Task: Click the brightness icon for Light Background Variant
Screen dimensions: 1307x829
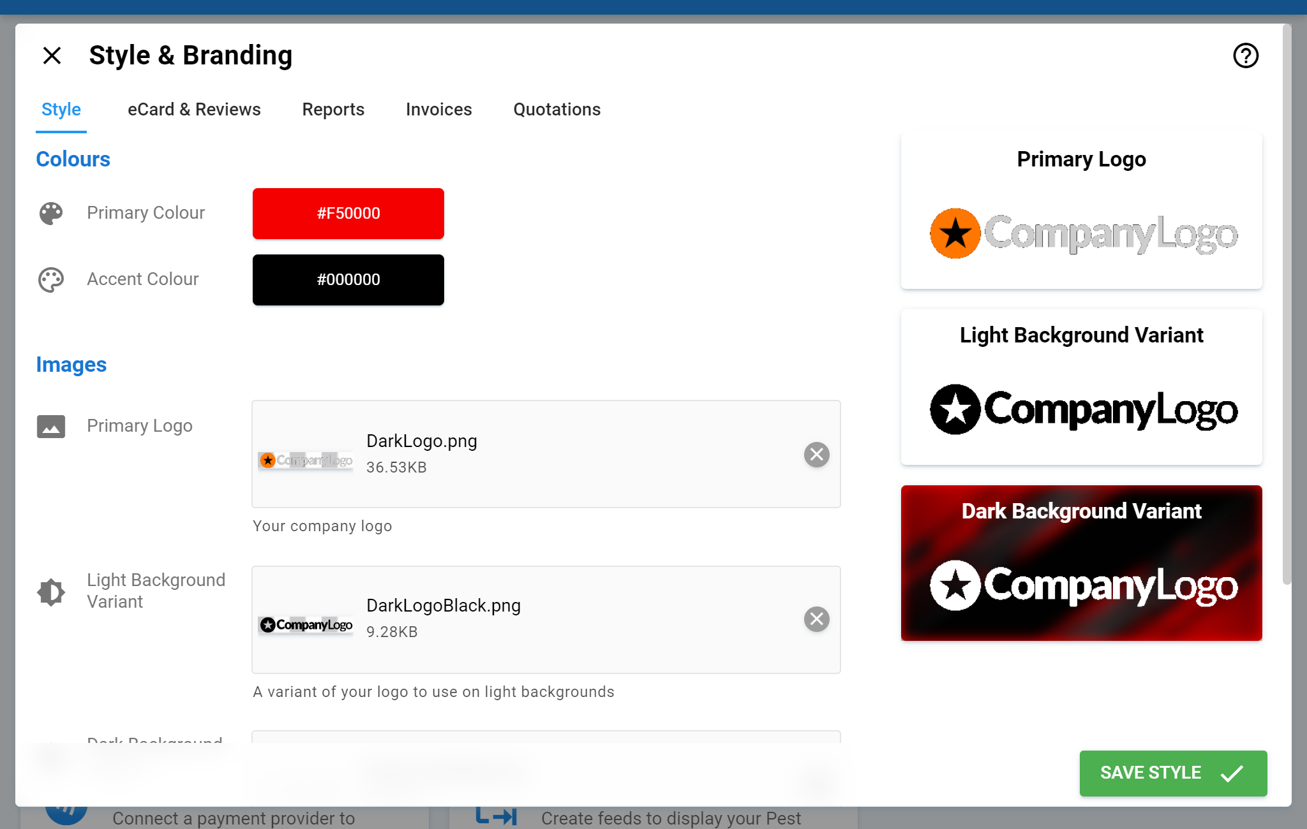Action: [51, 592]
